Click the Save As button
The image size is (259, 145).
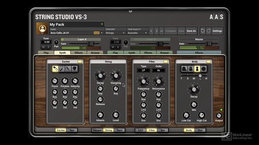(x=191, y=31)
